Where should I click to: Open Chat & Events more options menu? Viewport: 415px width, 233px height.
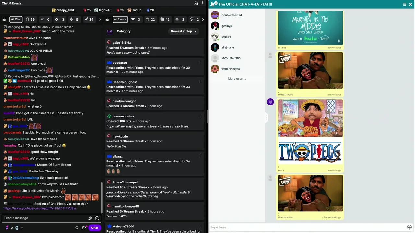(203, 3)
